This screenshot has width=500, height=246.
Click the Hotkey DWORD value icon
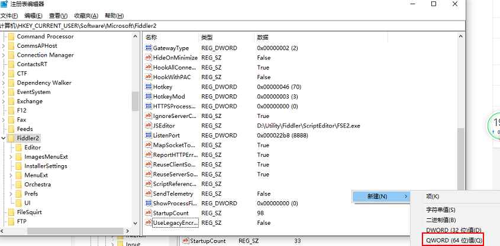pyautogui.click(x=149, y=87)
